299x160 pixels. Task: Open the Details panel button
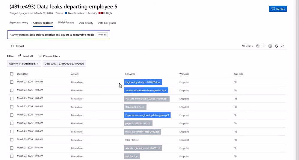[278, 9]
